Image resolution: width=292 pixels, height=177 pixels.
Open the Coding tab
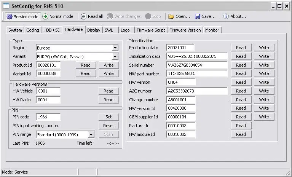click(33, 30)
